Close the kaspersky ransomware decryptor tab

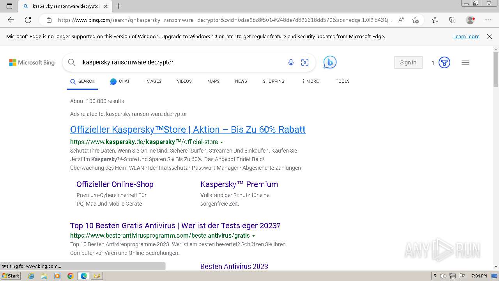point(106,6)
